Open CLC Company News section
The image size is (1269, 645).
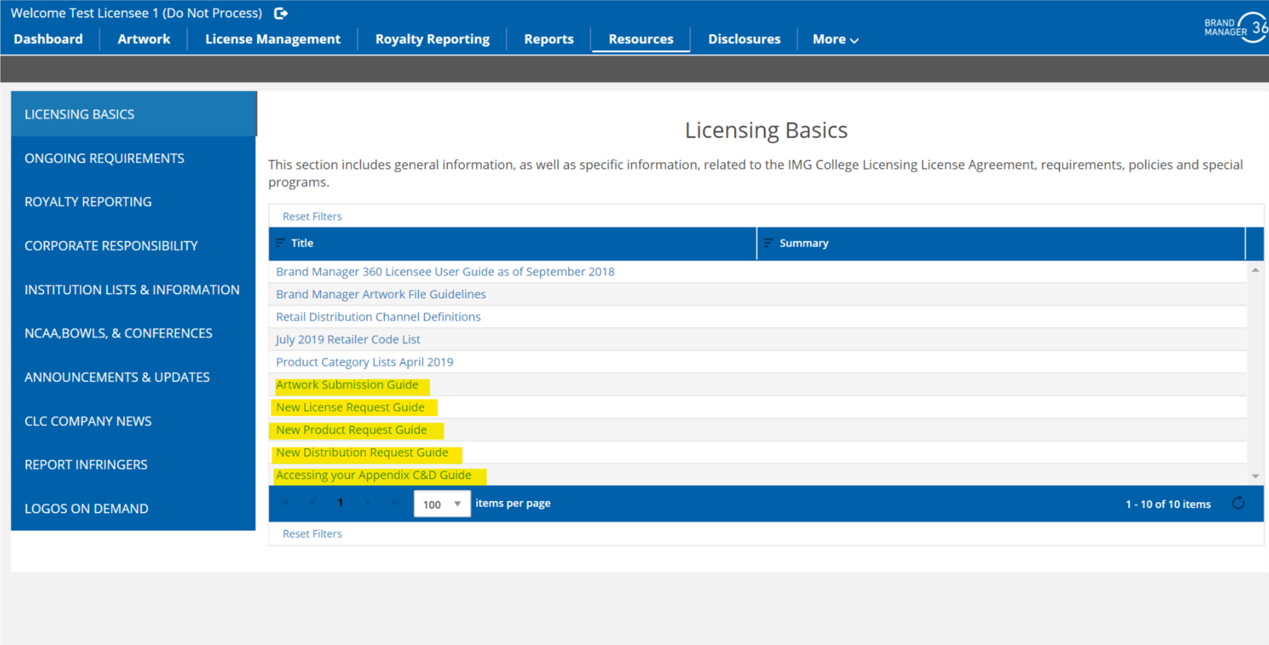point(133,421)
